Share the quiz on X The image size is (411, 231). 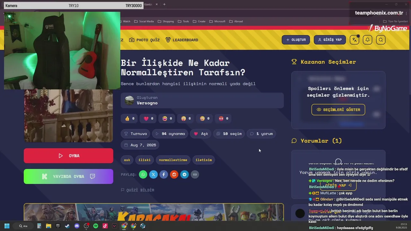(153, 175)
